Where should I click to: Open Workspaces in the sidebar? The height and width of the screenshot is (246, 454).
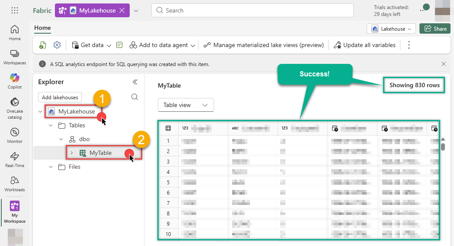(x=14, y=57)
